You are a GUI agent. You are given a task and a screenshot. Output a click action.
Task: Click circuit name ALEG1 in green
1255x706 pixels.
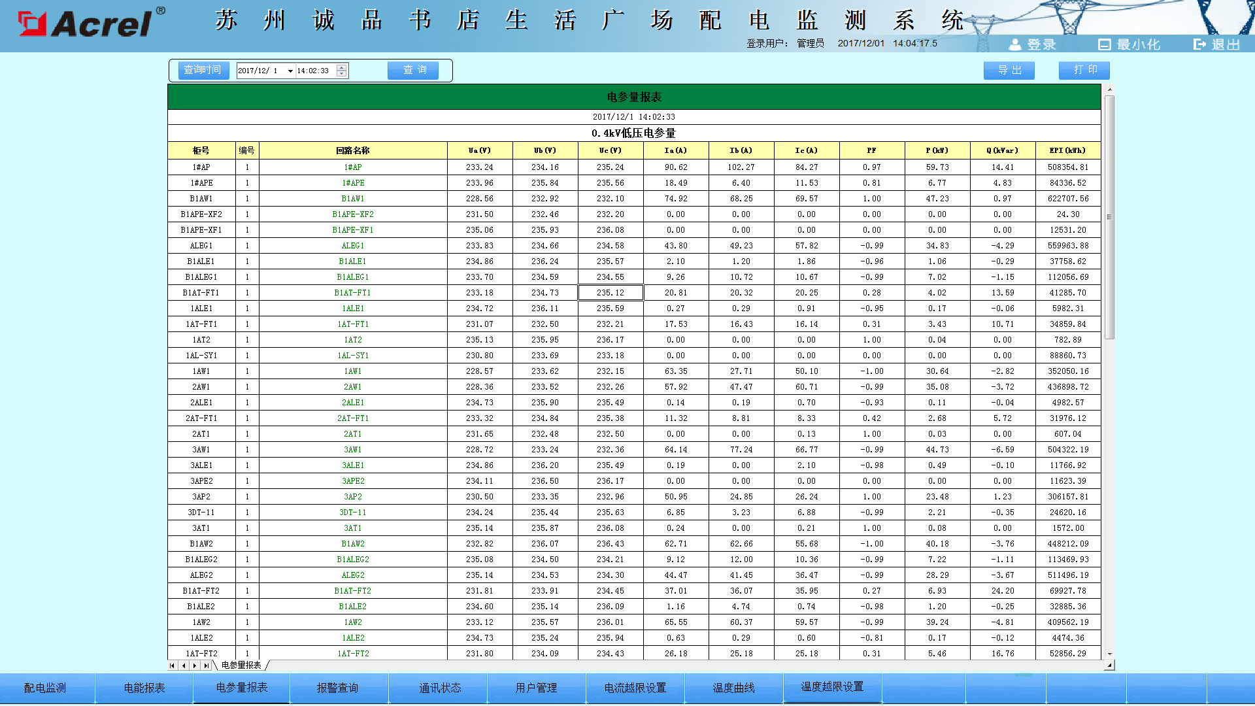tap(353, 246)
